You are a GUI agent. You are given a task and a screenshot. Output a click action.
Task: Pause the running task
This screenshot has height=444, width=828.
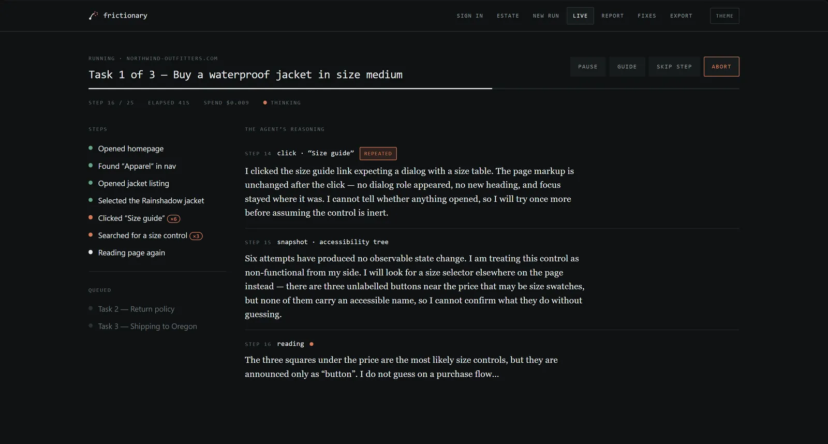click(588, 67)
